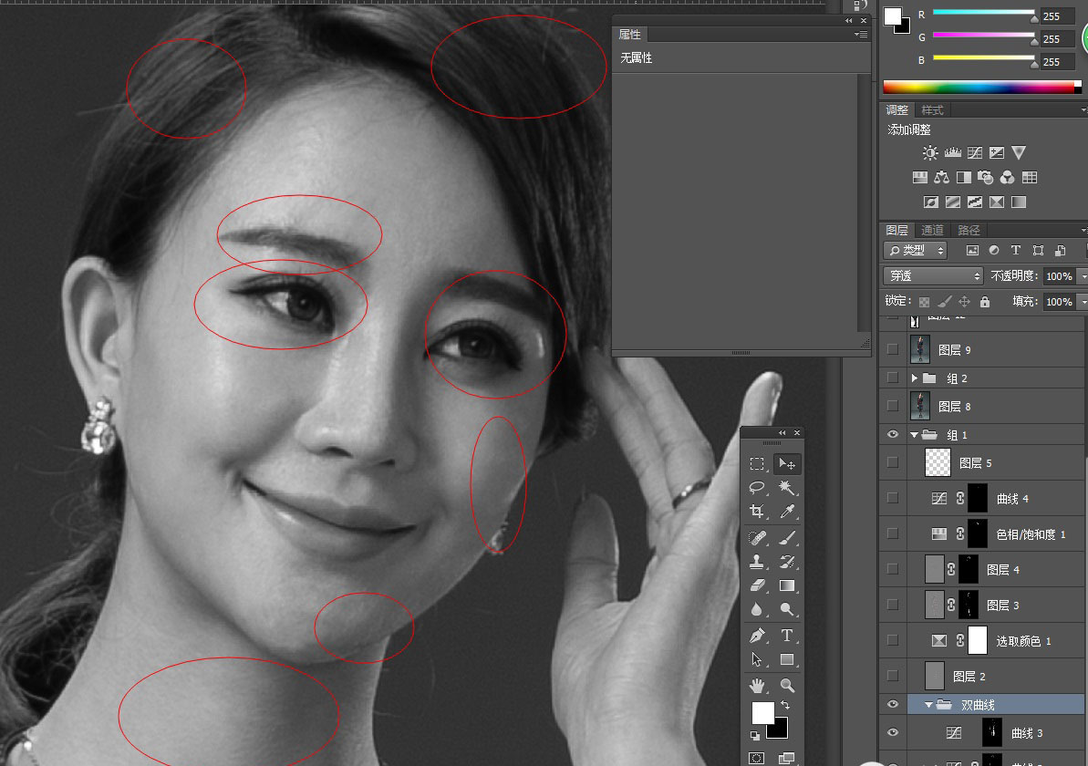
Task: Click the R channel slider
Action: point(984,13)
